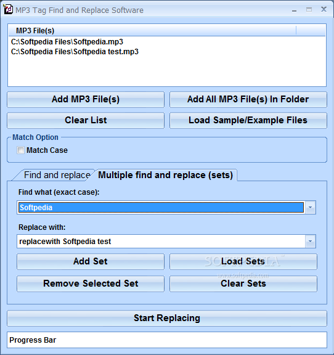
Task: Click the MP3 File(s) column header
Action: click(x=152, y=31)
